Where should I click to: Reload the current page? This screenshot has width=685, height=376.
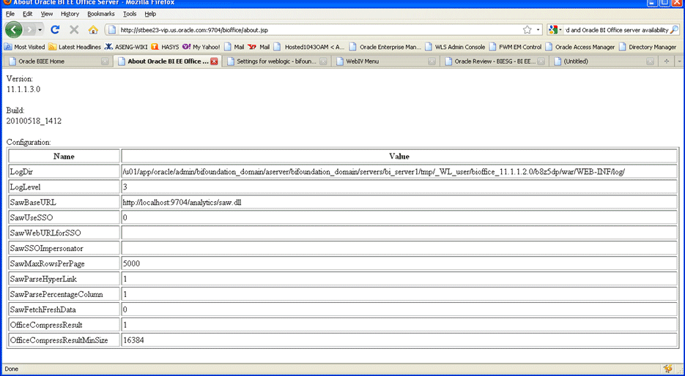[55, 30]
